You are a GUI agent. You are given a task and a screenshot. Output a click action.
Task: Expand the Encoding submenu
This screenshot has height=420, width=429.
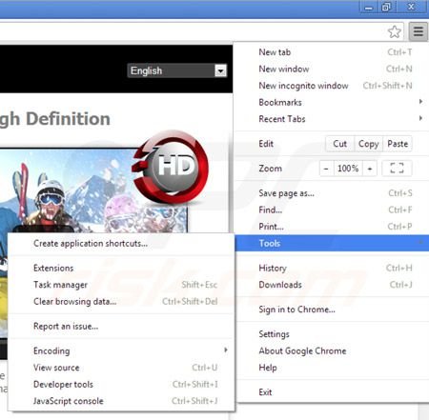pyautogui.click(x=121, y=350)
